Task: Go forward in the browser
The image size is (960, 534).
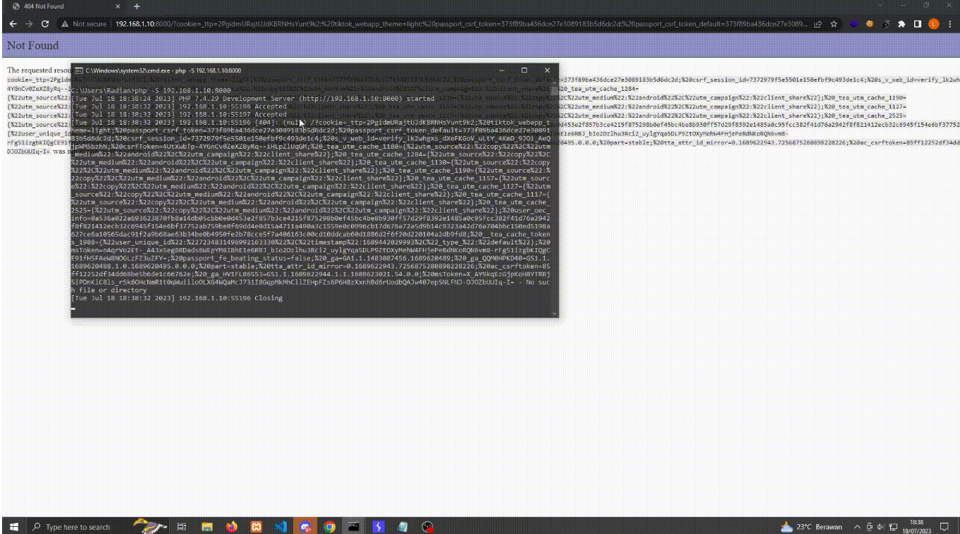Action: 29,23
